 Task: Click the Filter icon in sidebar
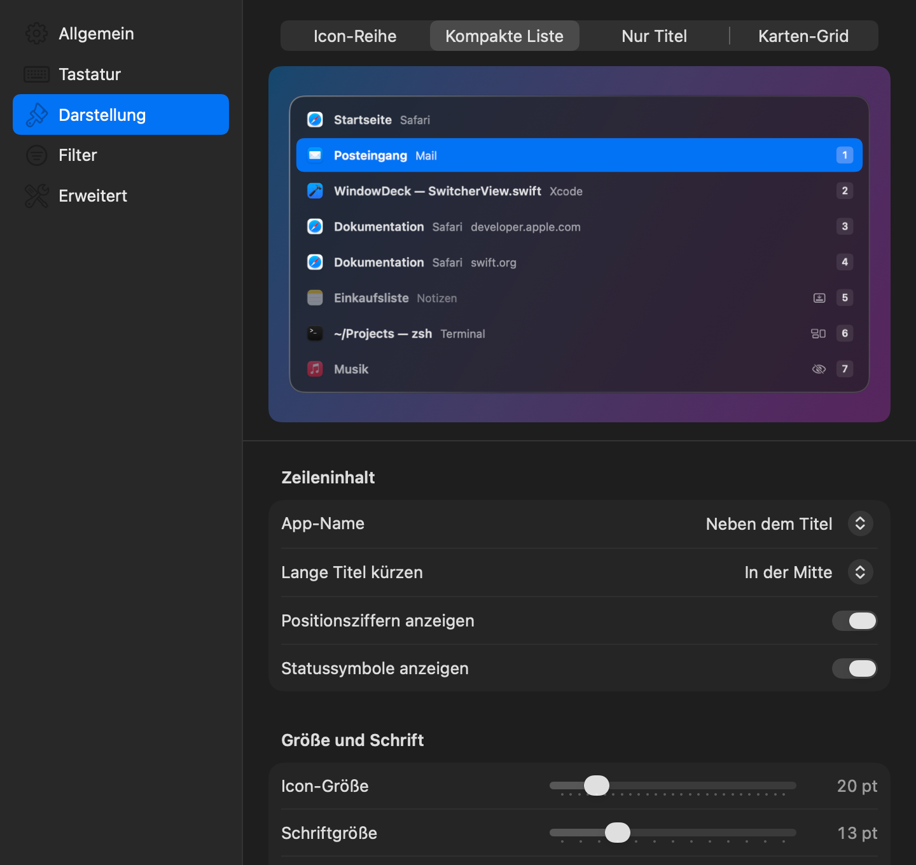36,155
